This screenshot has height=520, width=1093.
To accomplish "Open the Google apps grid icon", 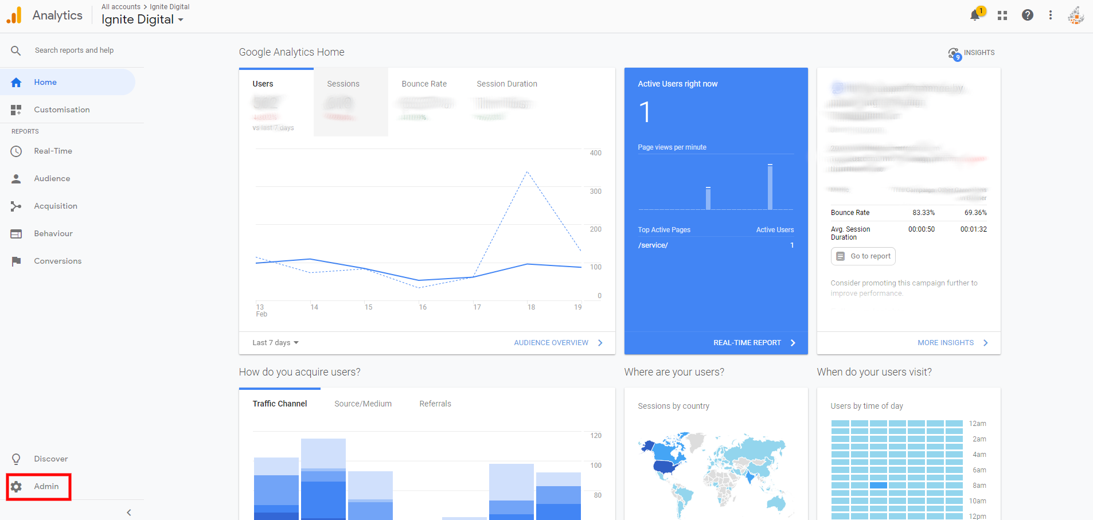I will pyautogui.click(x=1002, y=15).
